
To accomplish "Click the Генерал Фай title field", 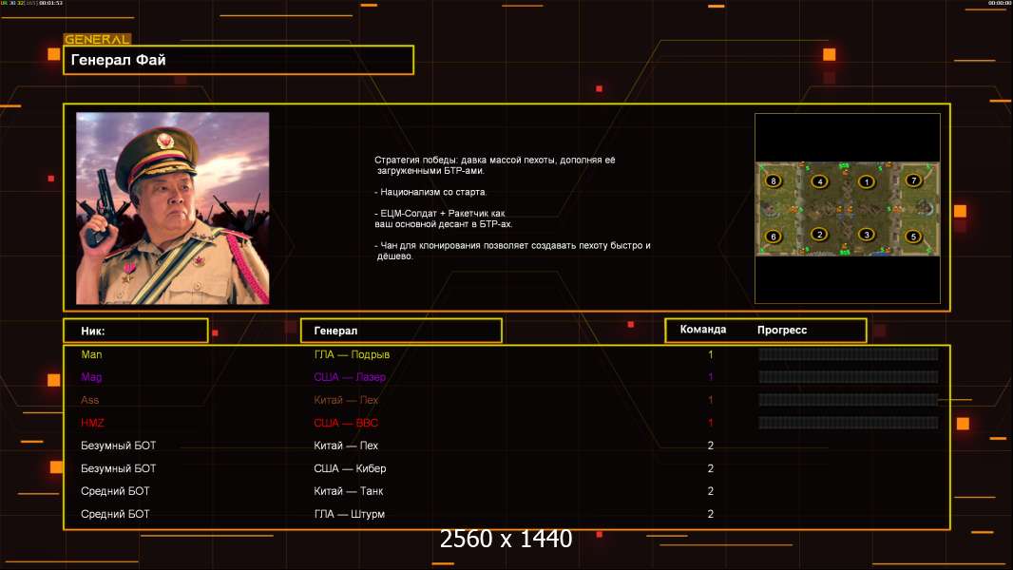I will pos(239,60).
